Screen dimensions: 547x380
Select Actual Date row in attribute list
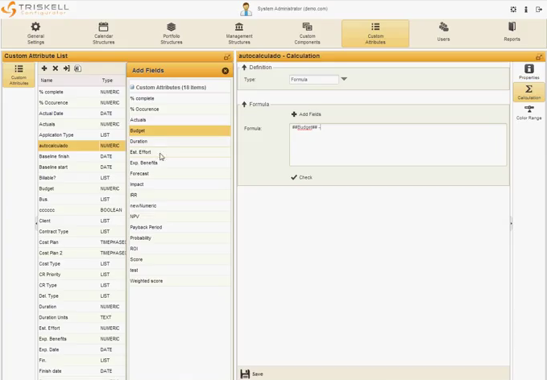pyautogui.click(x=81, y=114)
